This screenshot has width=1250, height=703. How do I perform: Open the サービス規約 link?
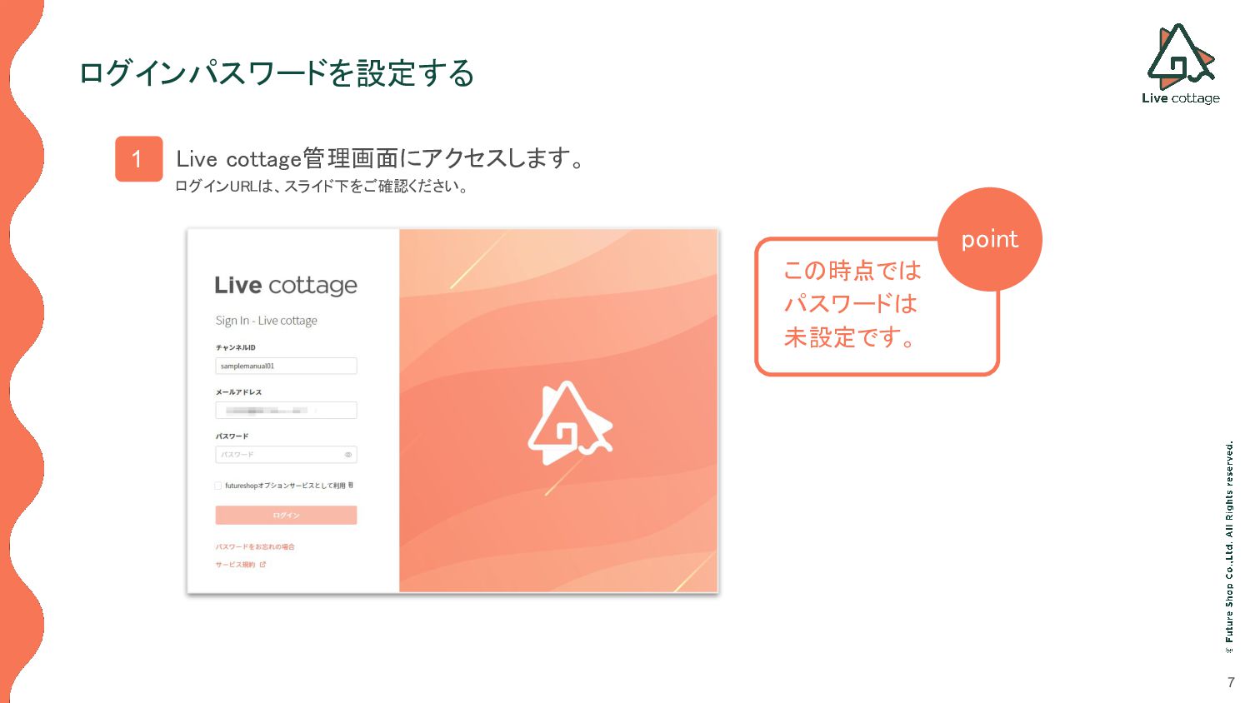(x=236, y=565)
